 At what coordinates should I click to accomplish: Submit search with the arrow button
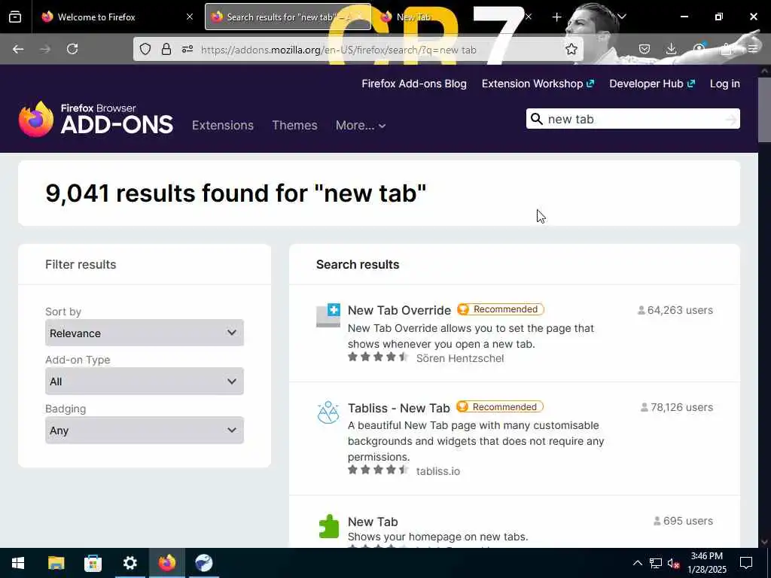730,120
